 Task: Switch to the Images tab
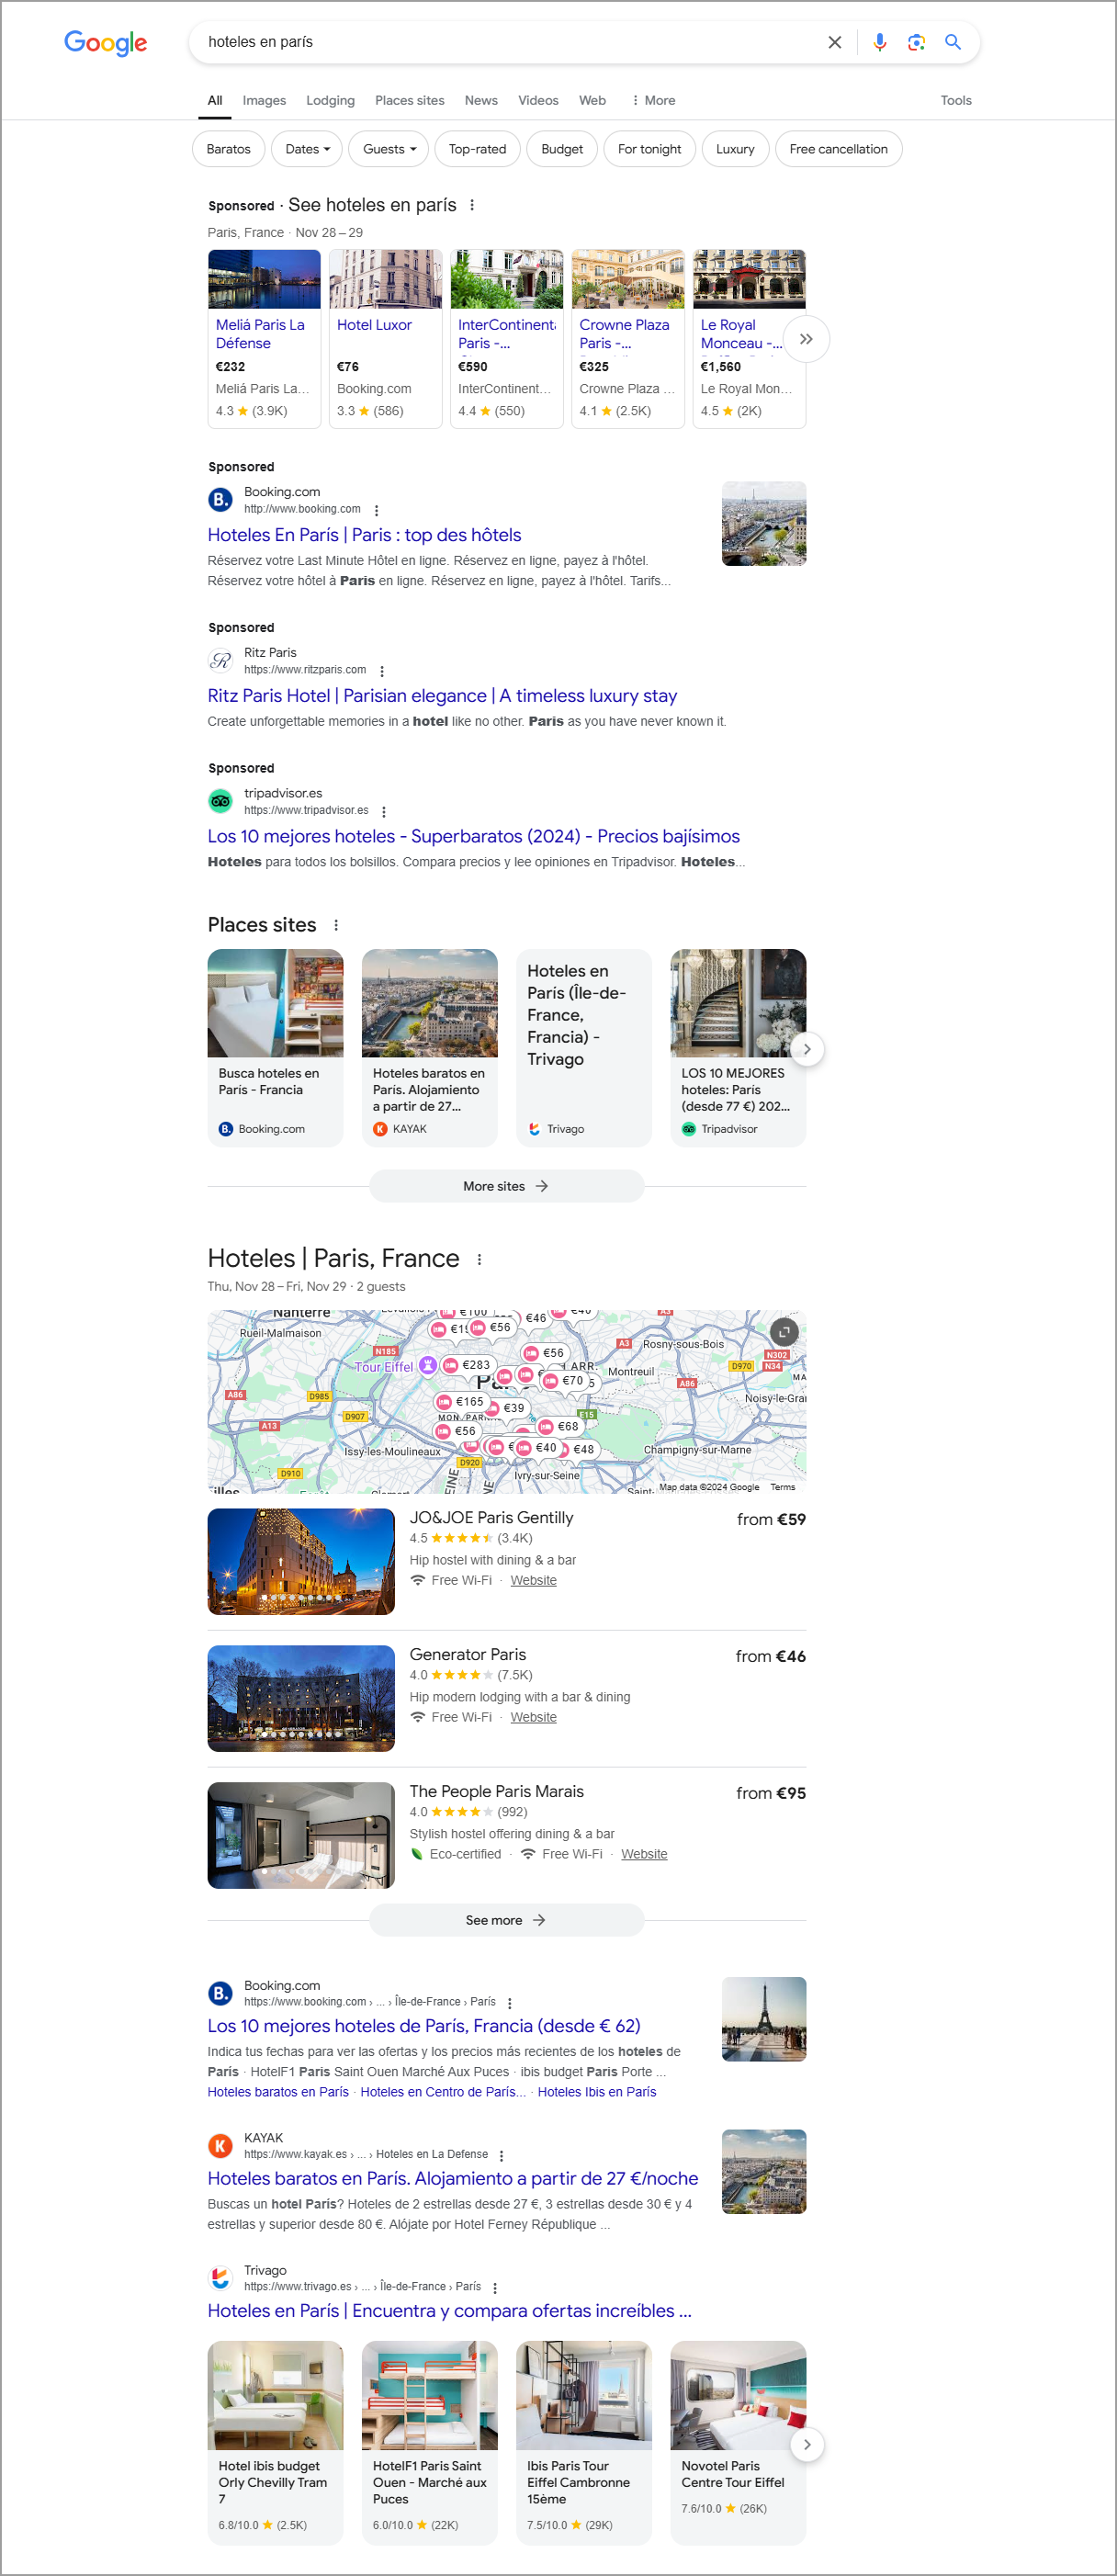click(264, 100)
